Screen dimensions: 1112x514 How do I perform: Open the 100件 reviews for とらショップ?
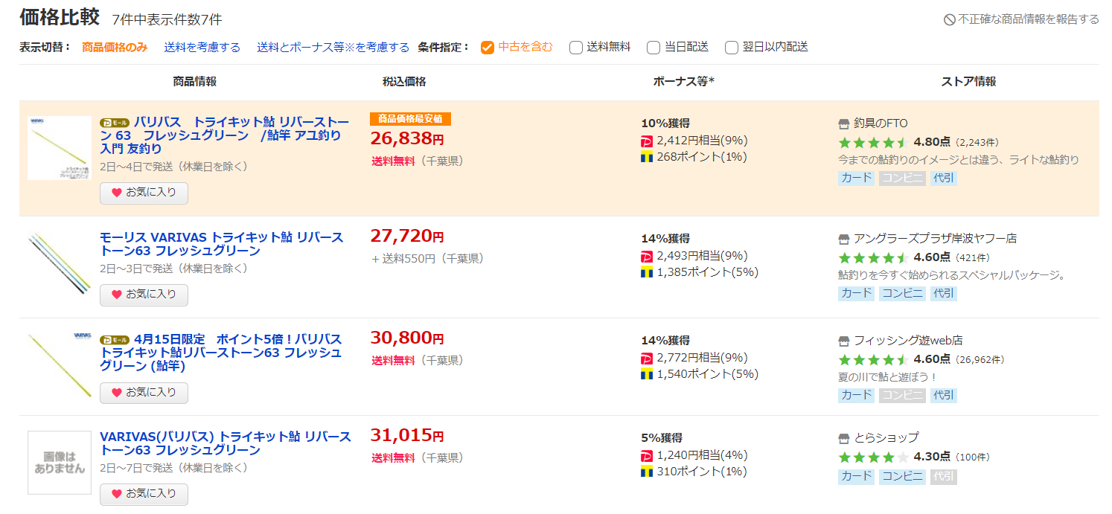973,457
